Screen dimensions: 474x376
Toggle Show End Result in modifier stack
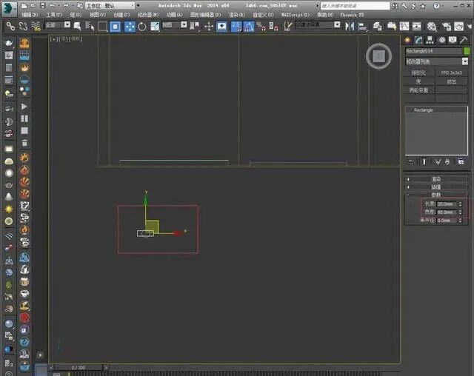tap(424, 162)
